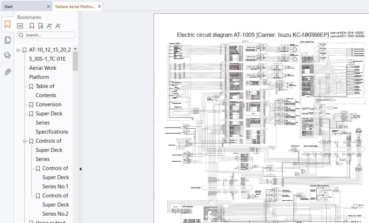Collapse the Controls of Super Deck Series node
The image size is (369, 223).
pyautogui.click(x=25, y=141)
